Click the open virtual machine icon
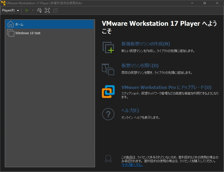 108,69
